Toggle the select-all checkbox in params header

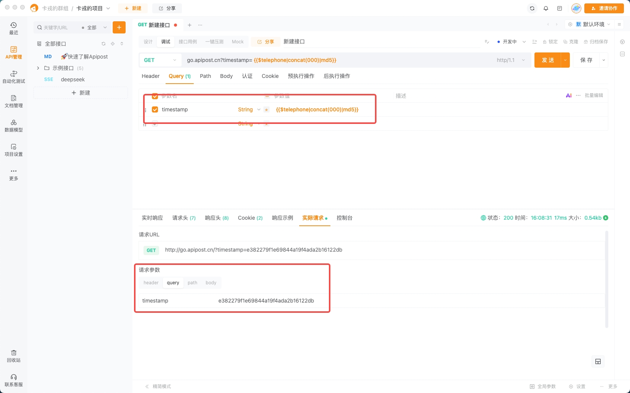(155, 96)
